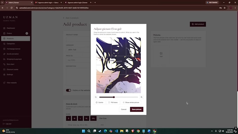Toggle the Visible on the website switch
This screenshot has width=238, height=134.
pyautogui.click(x=69, y=90)
